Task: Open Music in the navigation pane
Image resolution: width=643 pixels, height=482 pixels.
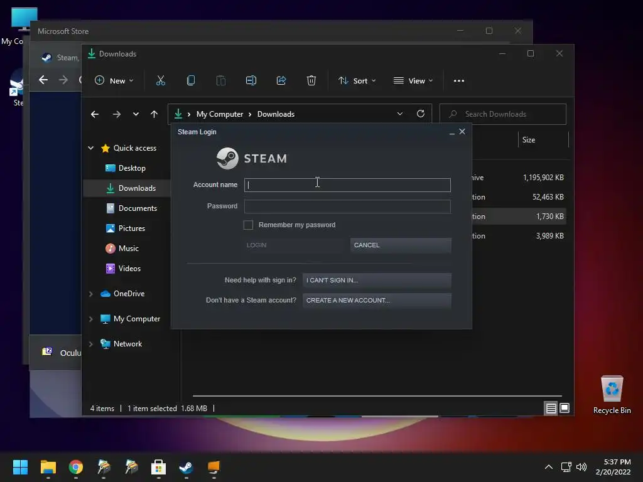Action: pos(127,249)
